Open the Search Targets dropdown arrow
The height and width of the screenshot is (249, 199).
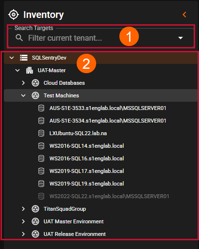click(181, 38)
